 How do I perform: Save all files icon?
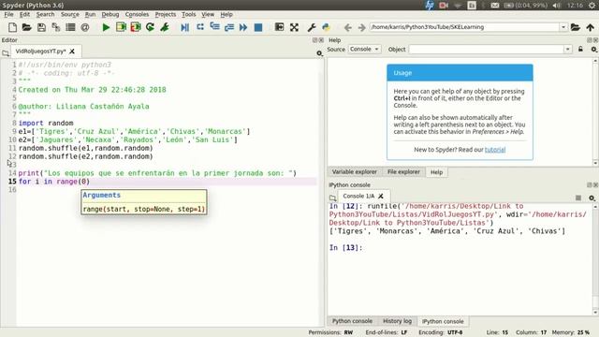click(x=56, y=27)
